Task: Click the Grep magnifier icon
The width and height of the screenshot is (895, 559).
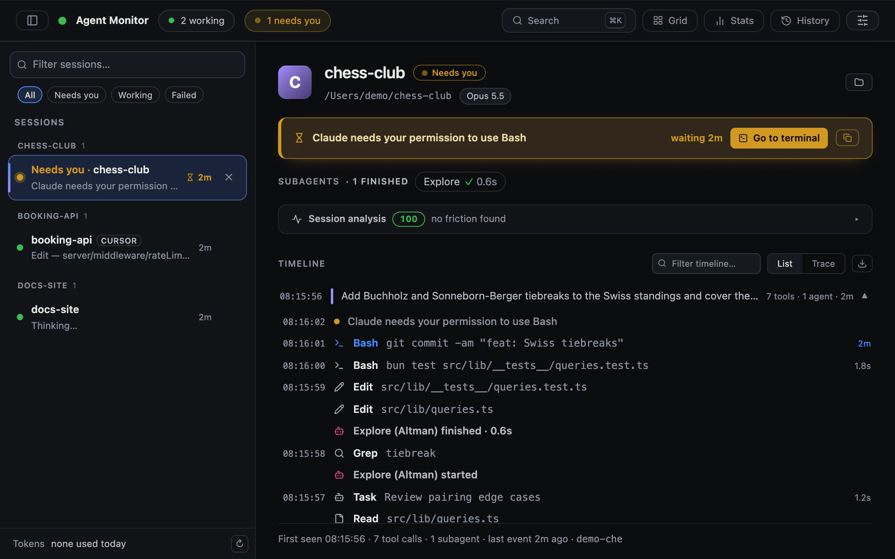Action: point(339,453)
